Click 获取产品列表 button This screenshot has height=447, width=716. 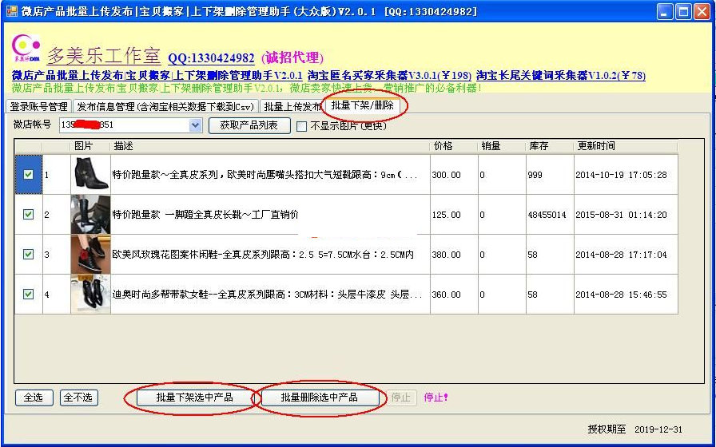[x=249, y=125]
